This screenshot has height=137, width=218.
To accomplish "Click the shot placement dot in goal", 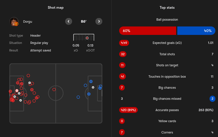I will tap(87, 38).
